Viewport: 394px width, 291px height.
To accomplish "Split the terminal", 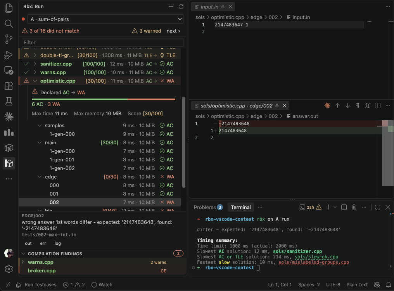I will click(x=344, y=207).
